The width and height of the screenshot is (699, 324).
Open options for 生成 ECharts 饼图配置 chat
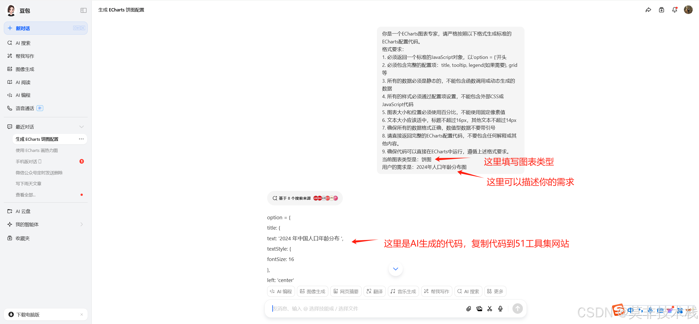pos(81,139)
